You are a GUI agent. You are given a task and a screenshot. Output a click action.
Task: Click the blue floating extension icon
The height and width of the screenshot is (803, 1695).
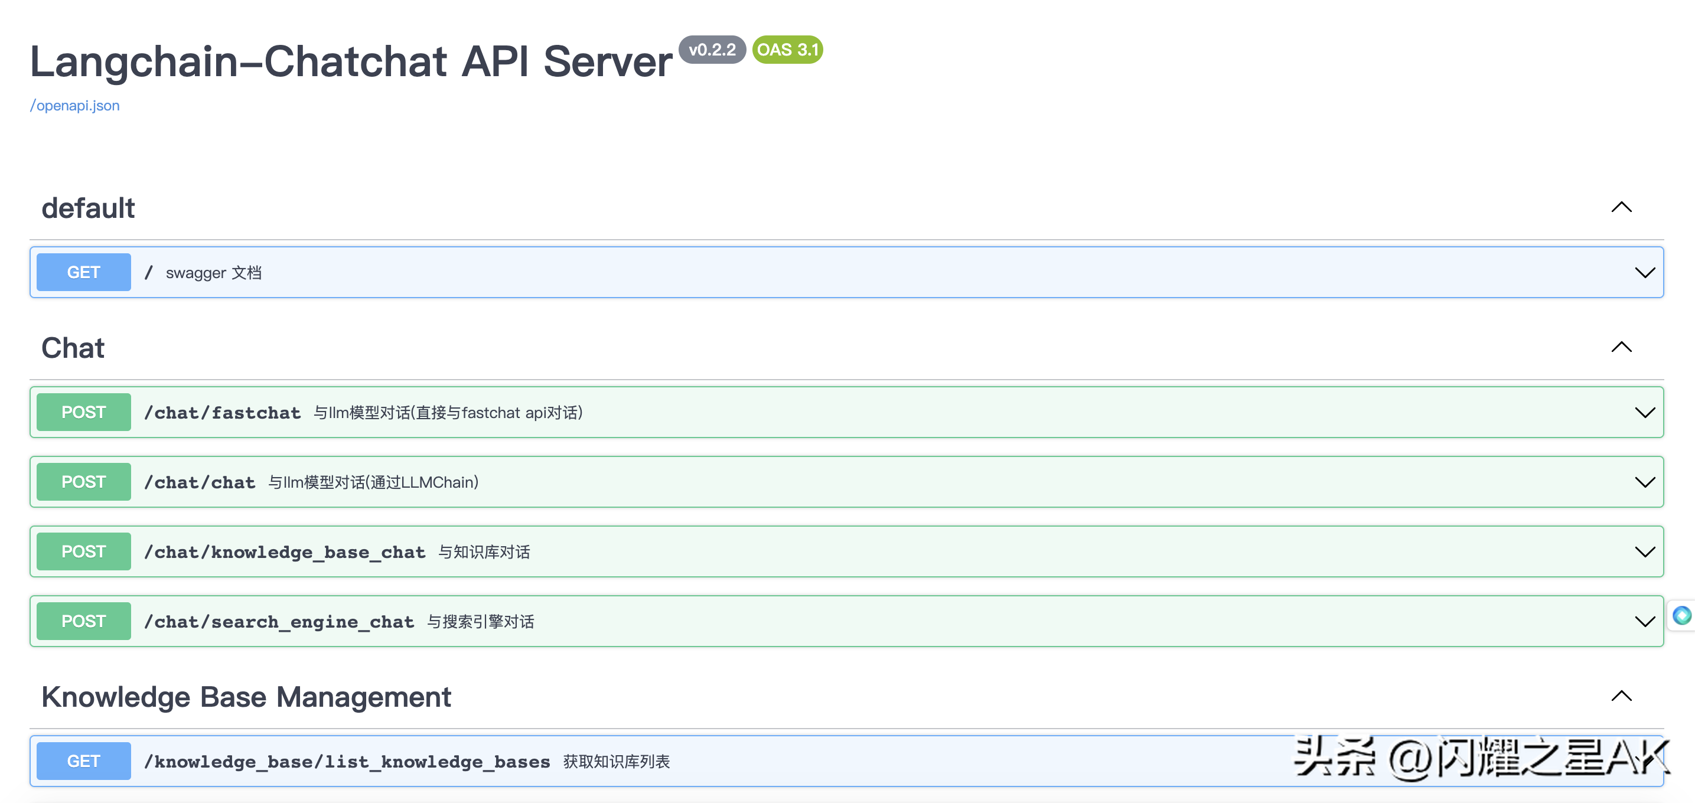(1682, 615)
